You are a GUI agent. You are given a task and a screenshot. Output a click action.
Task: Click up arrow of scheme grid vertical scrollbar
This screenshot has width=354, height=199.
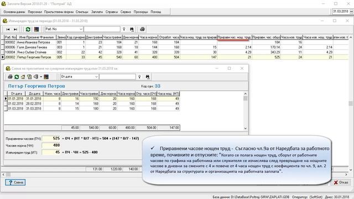click(x=246, y=93)
